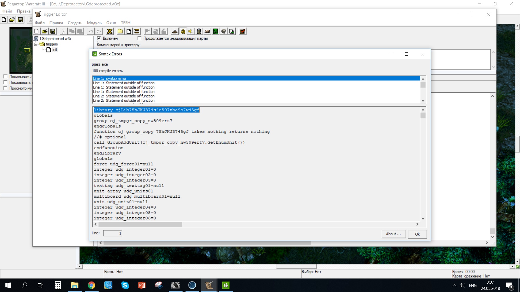
Task: Click the Line number input field
Action: pos(112,233)
